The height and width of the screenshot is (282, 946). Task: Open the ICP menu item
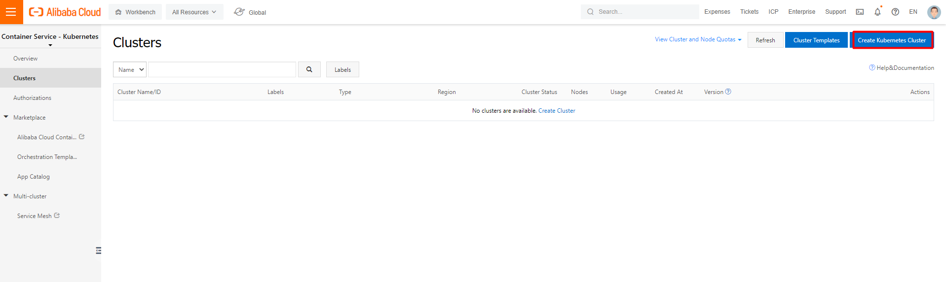pyautogui.click(x=773, y=12)
